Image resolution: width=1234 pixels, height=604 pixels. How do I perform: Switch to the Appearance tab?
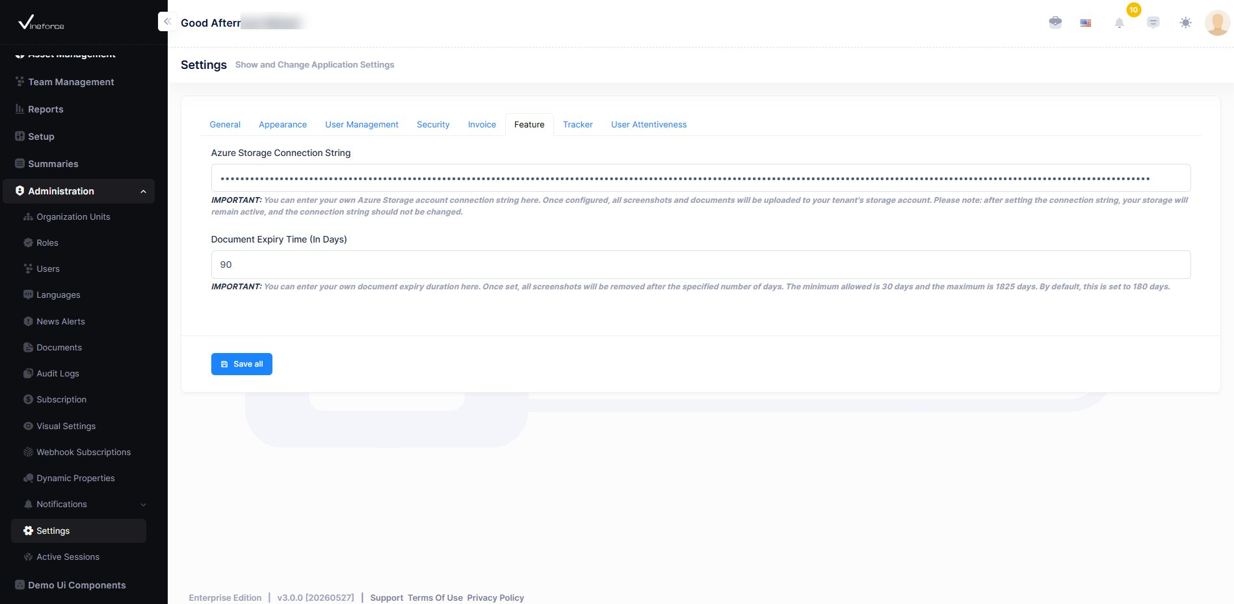tap(283, 124)
